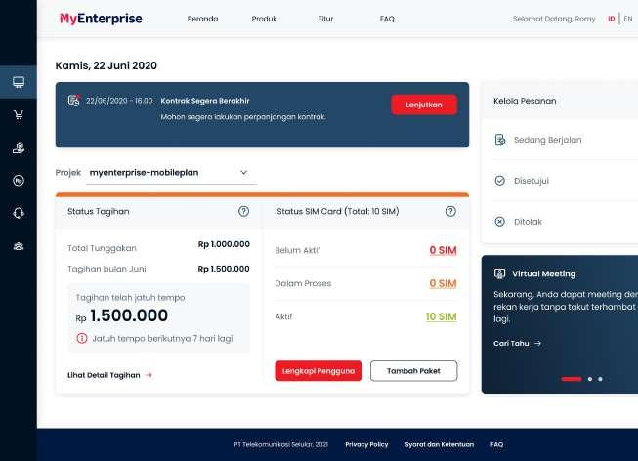Open the FAQ link in the footer

(x=496, y=444)
